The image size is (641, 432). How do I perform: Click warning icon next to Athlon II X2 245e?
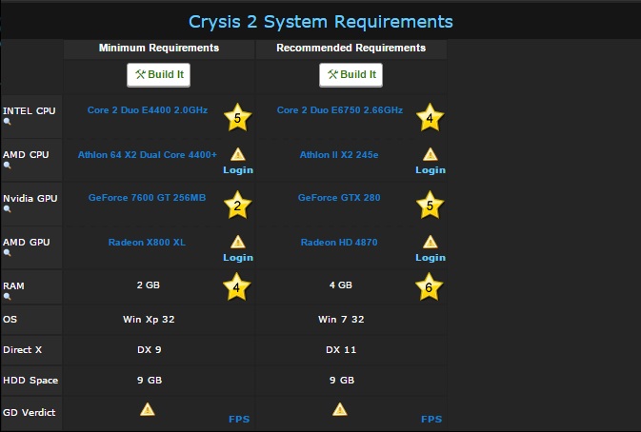pyautogui.click(x=431, y=154)
